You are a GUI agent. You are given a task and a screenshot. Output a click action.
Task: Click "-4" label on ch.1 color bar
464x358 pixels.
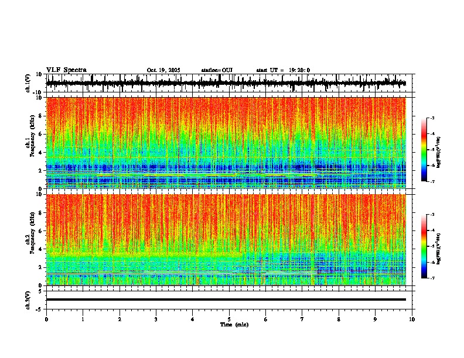tap(432, 134)
